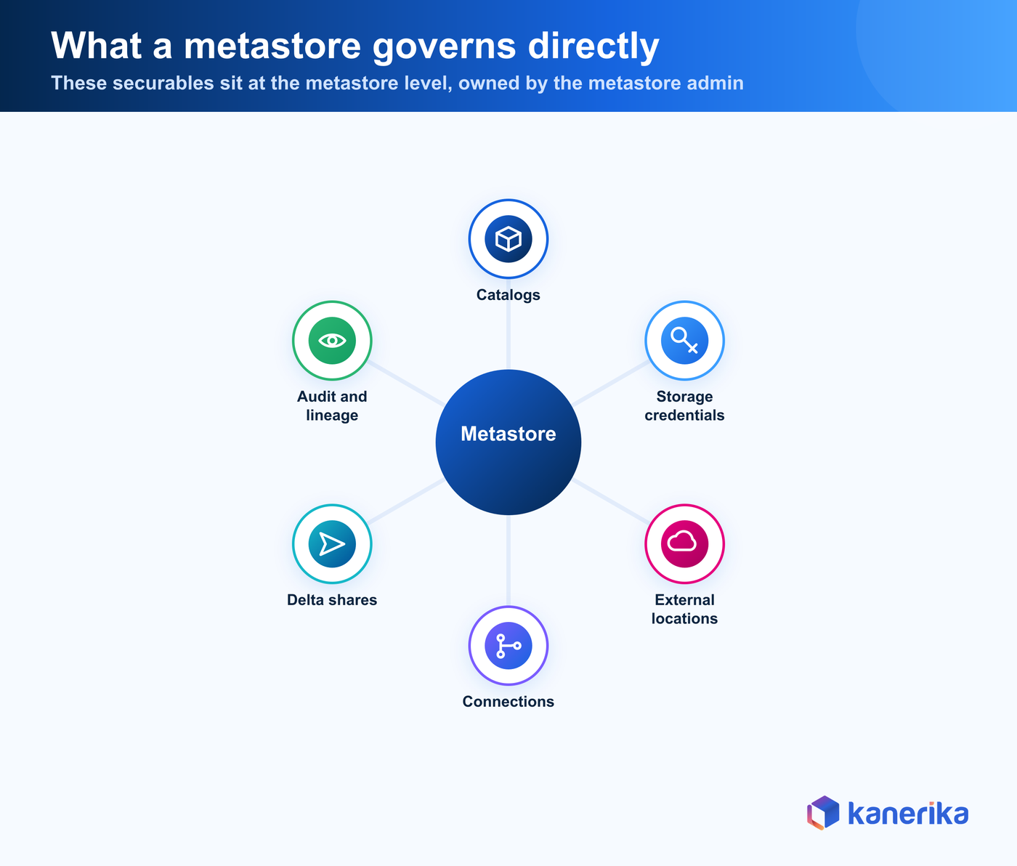Click the kanerika wordmark text
The height and width of the screenshot is (866, 1017).
908,814
